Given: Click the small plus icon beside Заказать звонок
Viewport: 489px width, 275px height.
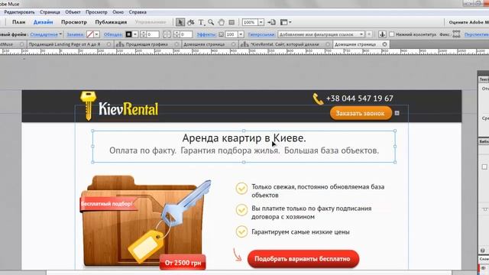Looking at the screenshot, I should (x=397, y=113).
